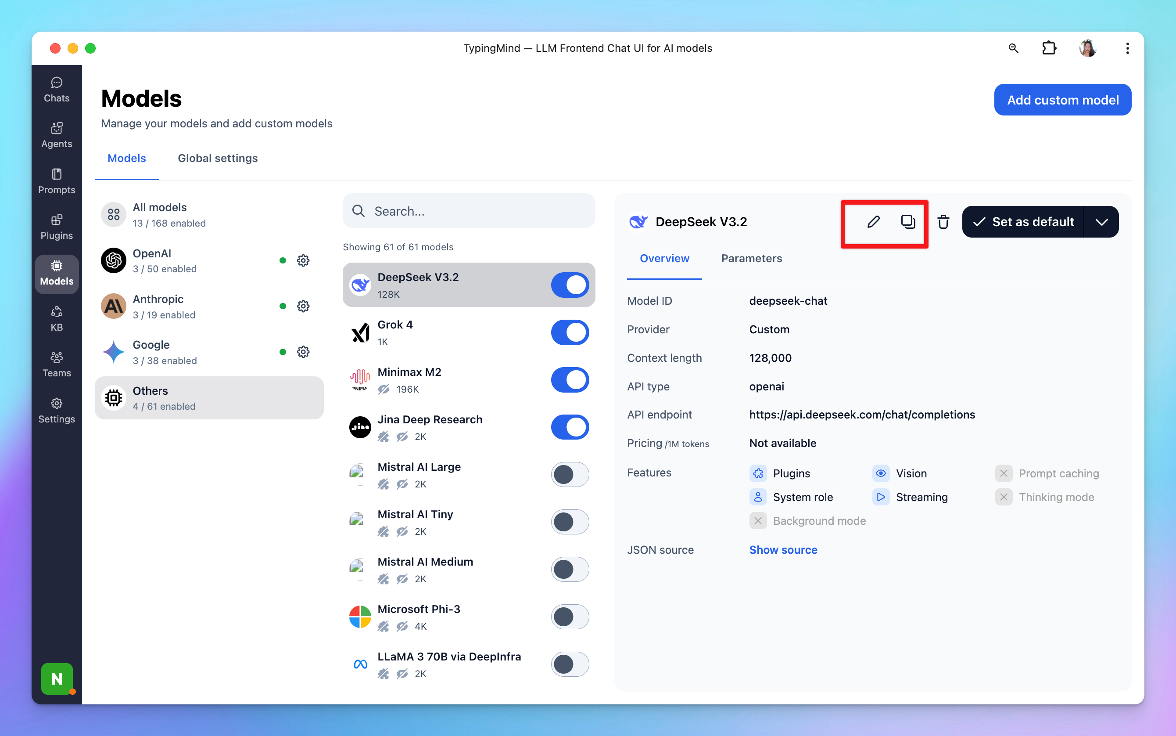Image resolution: width=1176 pixels, height=736 pixels.
Task: Expand the Set as default dropdown arrow
Action: click(x=1101, y=222)
